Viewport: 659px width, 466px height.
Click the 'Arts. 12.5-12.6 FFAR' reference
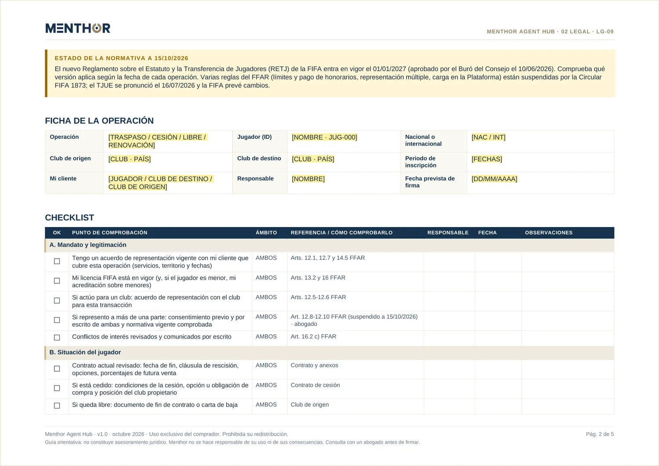coord(318,297)
